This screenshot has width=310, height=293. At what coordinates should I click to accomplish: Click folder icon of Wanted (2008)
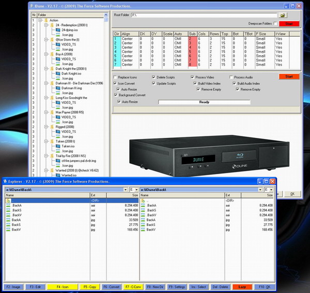click(x=52, y=170)
